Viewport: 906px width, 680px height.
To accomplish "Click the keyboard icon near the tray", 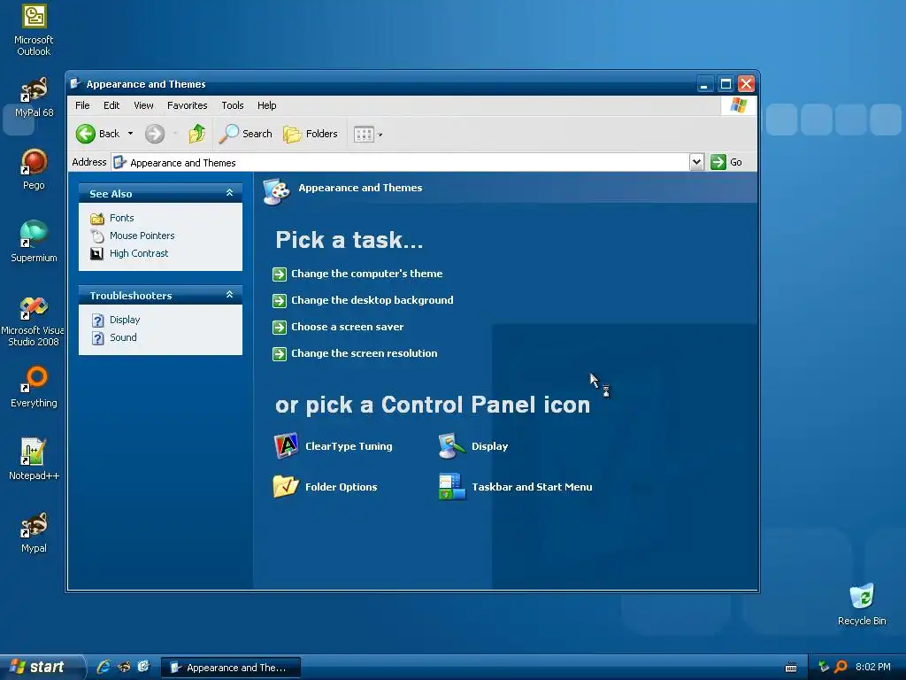I will [791, 668].
